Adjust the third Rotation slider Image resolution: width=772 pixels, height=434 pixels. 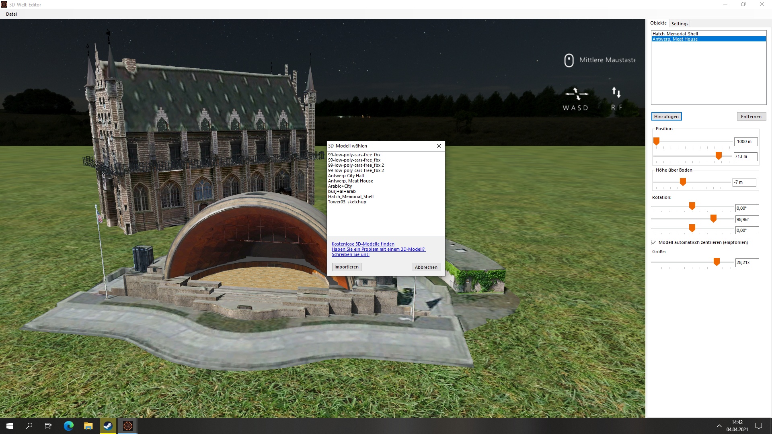(692, 228)
